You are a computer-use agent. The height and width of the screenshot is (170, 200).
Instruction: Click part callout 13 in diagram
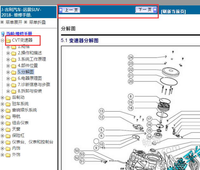(102, 111)
